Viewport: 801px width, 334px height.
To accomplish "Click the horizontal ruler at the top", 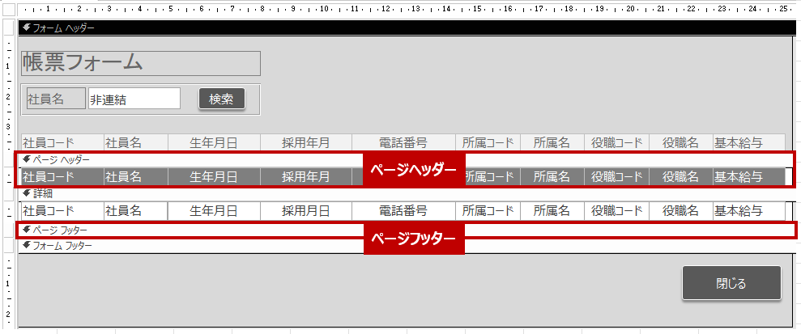I will (x=405, y=10).
